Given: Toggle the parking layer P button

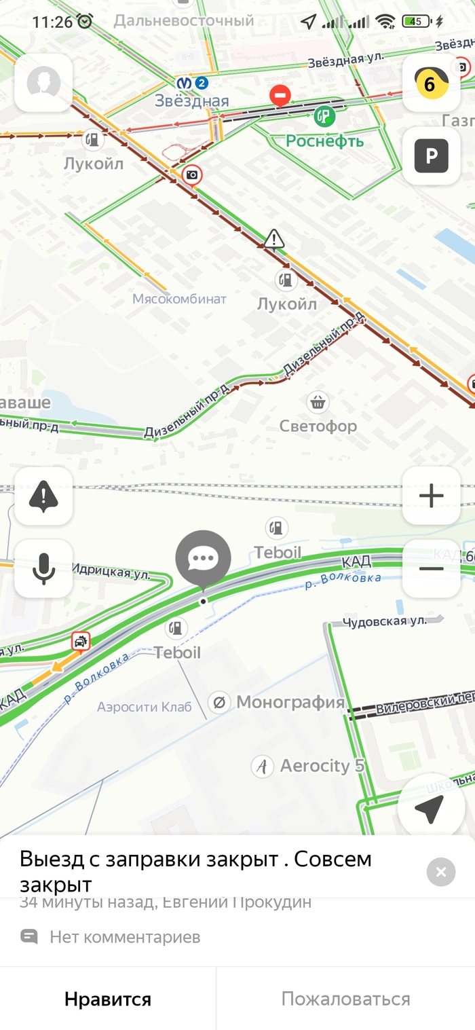Looking at the screenshot, I should [x=431, y=156].
